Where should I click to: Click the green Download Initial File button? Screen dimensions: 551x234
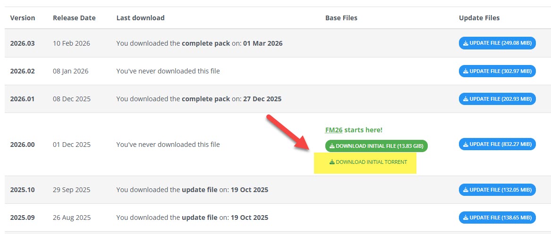point(376,146)
